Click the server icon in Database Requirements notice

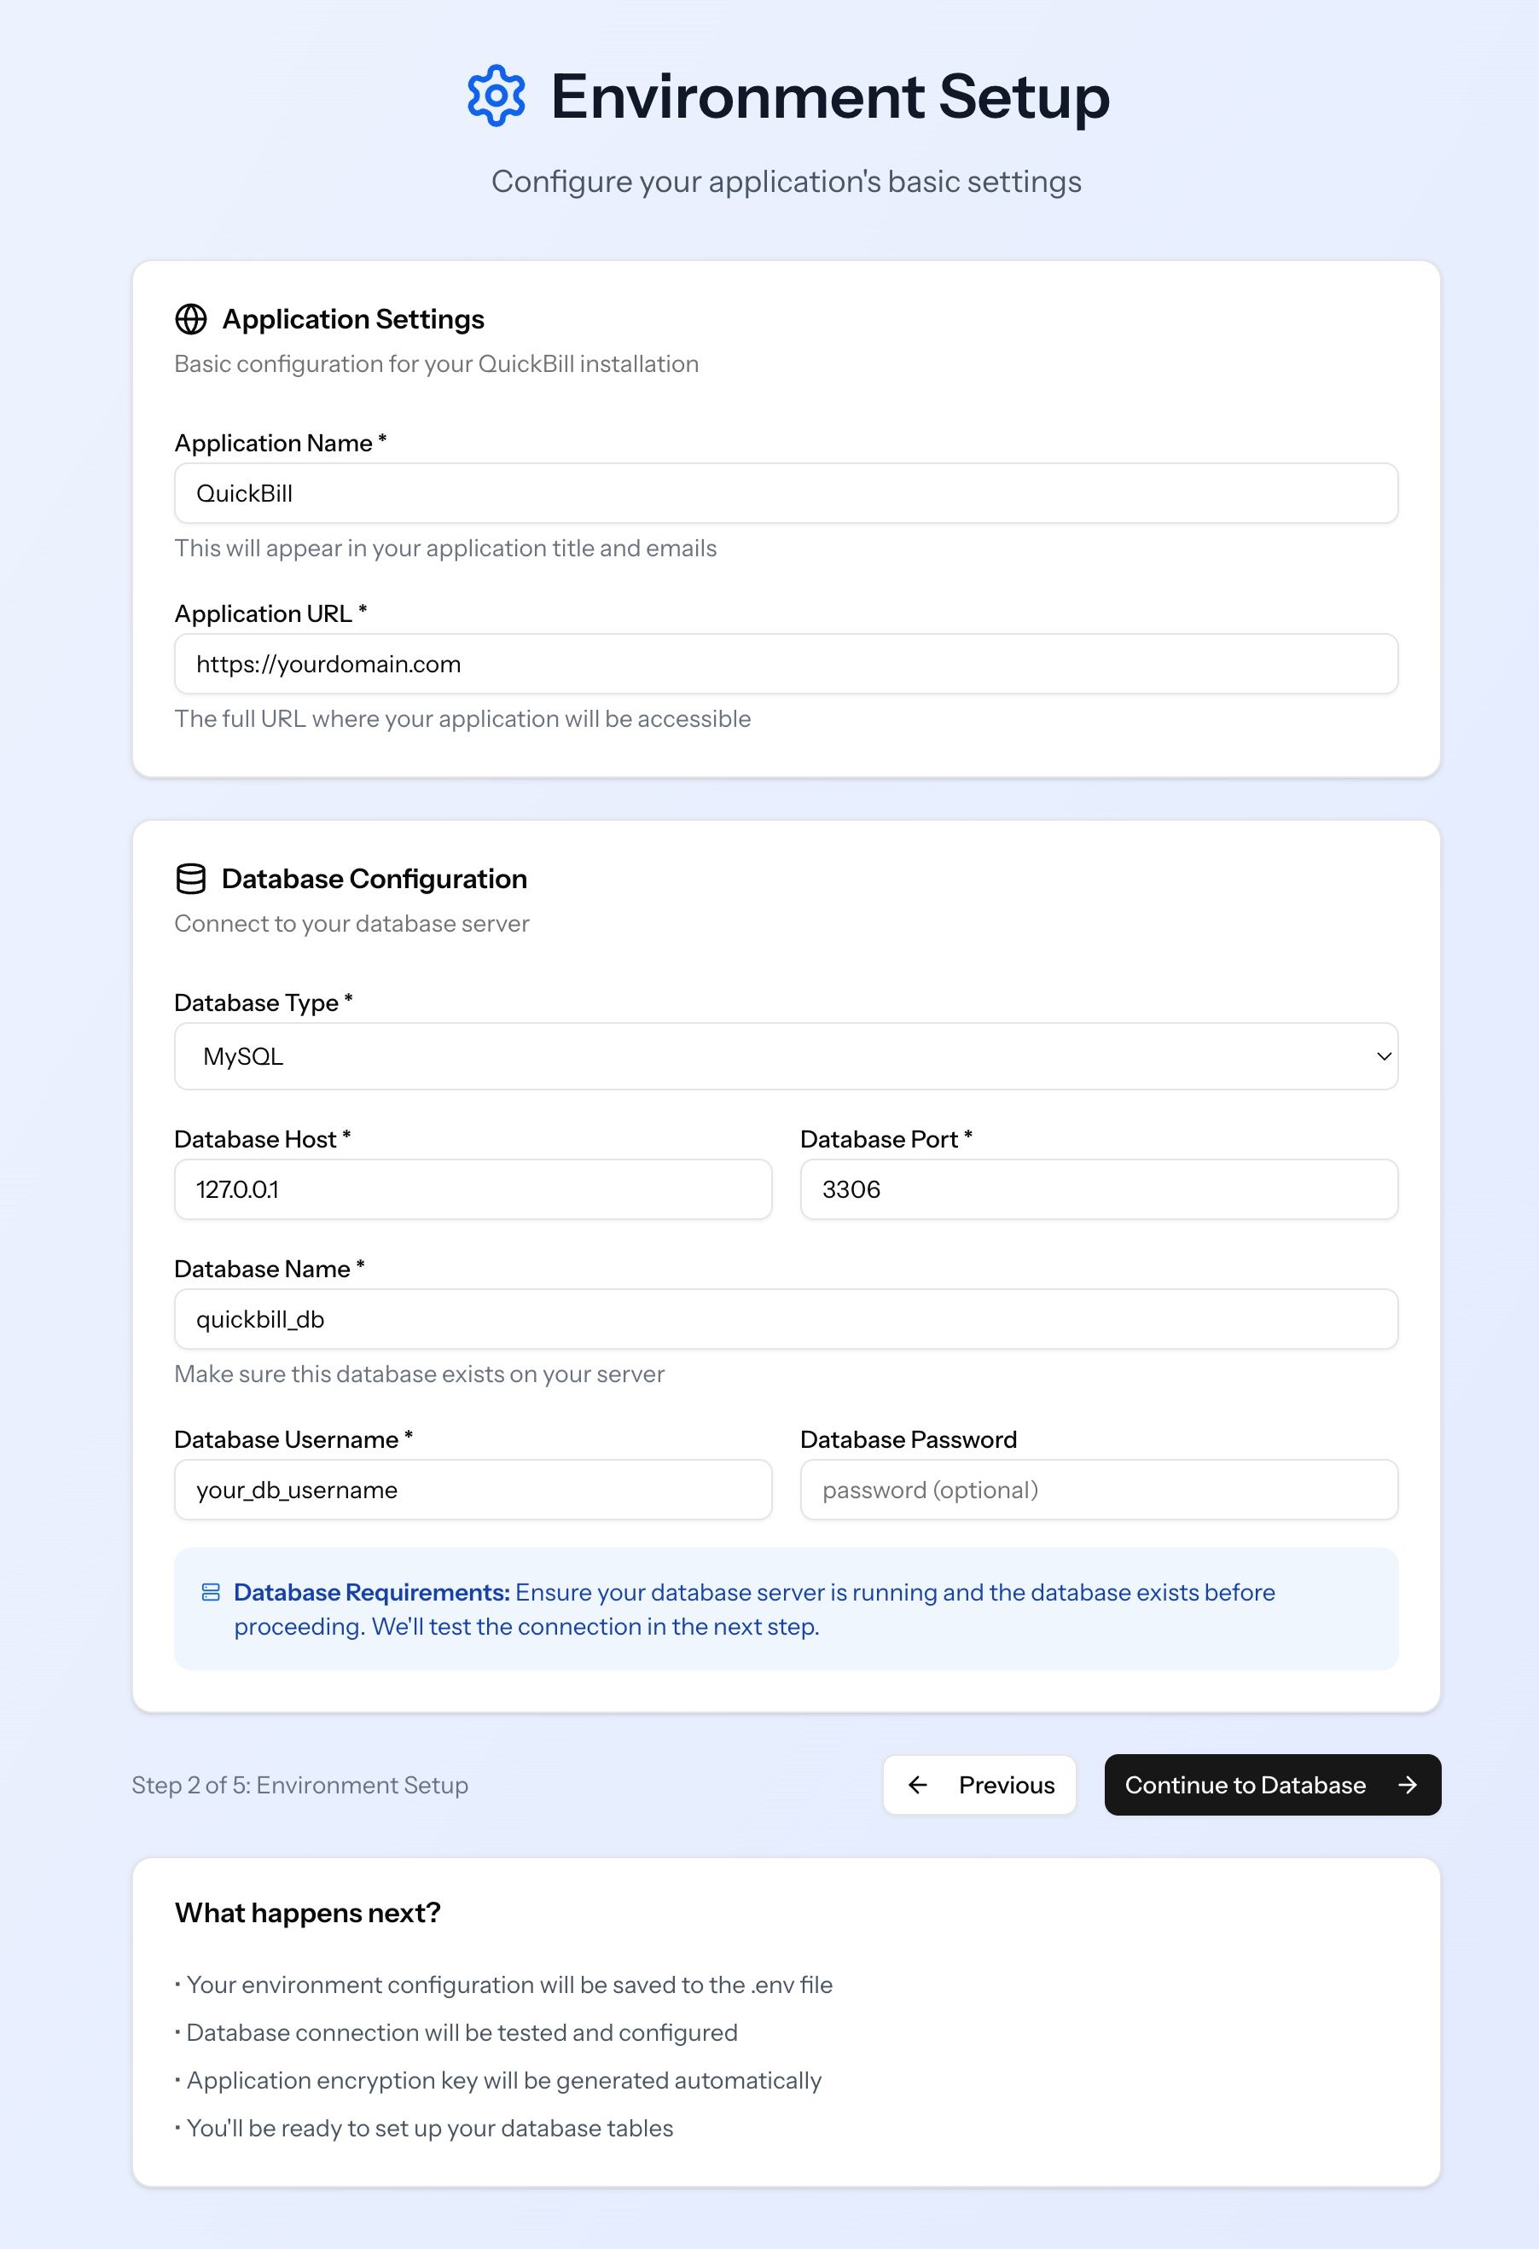[x=210, y=1592]
